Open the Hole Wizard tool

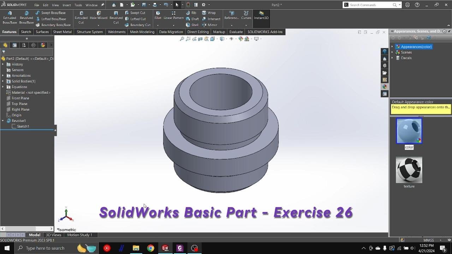[99, 16]
